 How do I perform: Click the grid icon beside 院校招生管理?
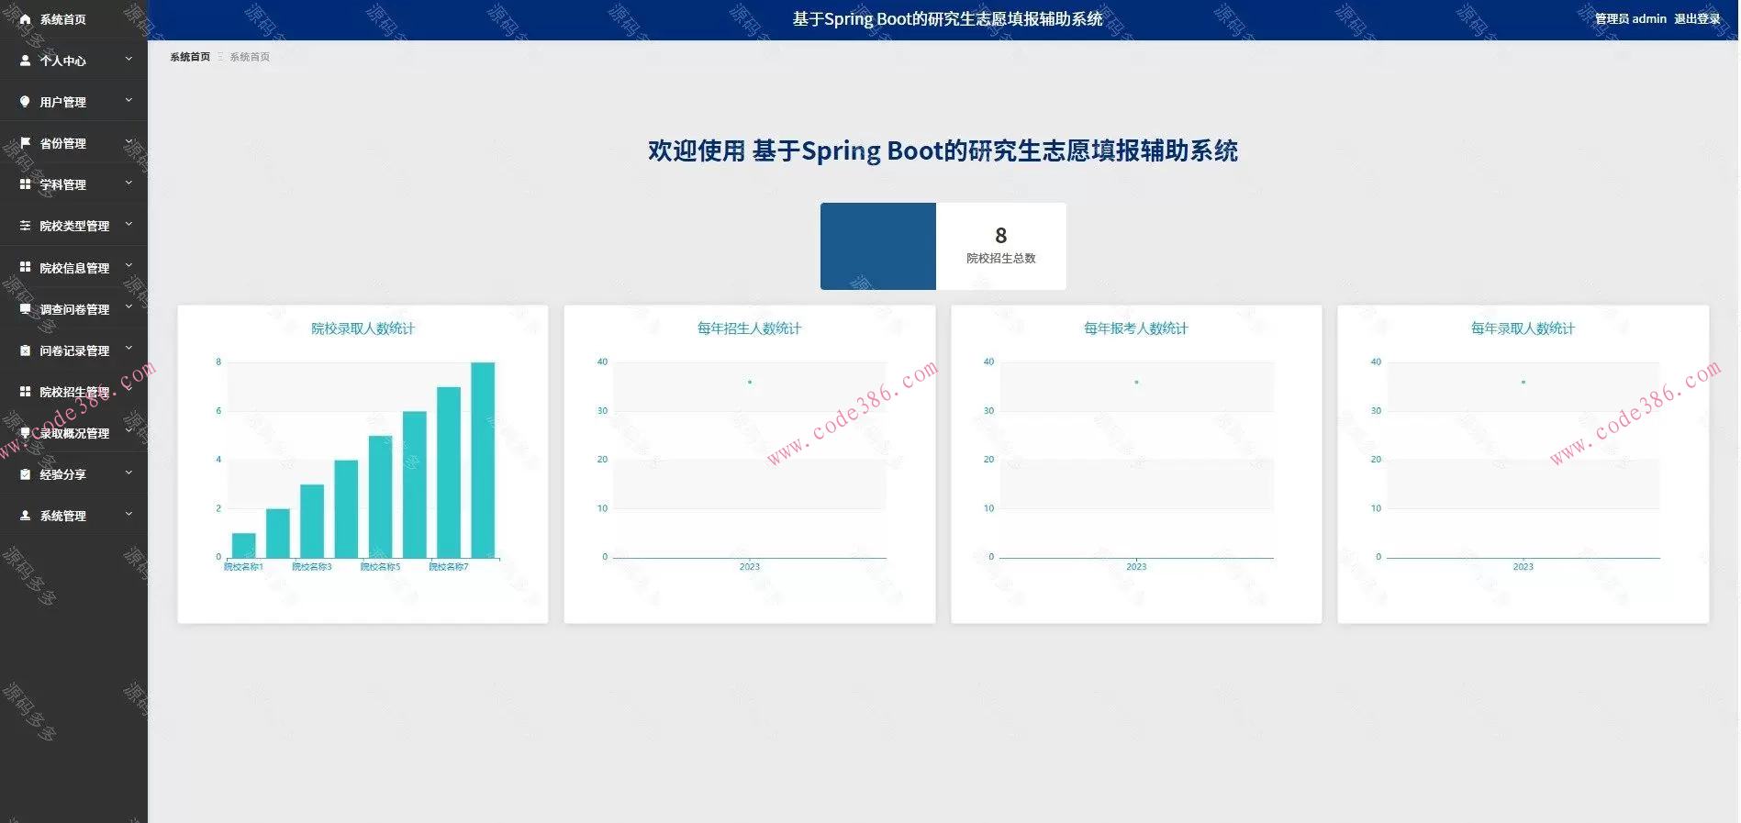click(25, 392)
